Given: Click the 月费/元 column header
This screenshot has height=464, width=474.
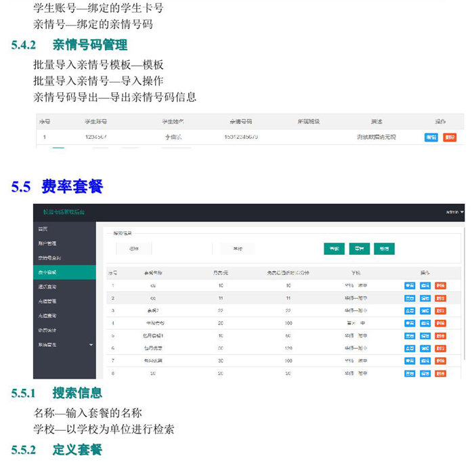Looking at the screenshot, I should coord(220,272).
